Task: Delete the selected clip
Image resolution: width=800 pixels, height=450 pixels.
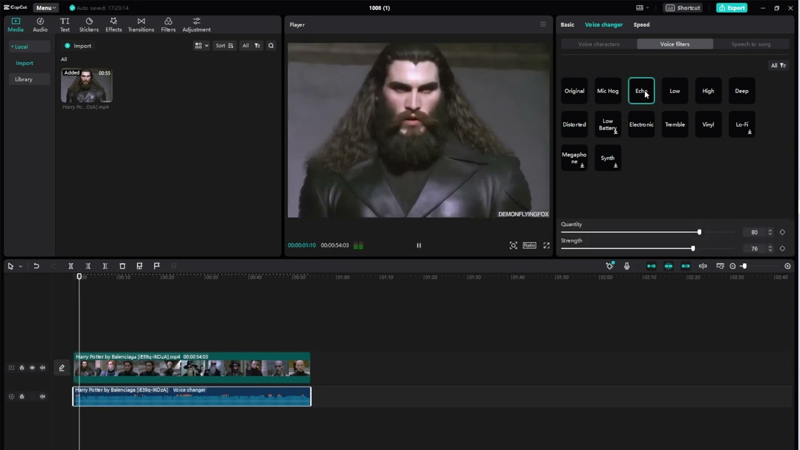Action: tap(122, 266)
